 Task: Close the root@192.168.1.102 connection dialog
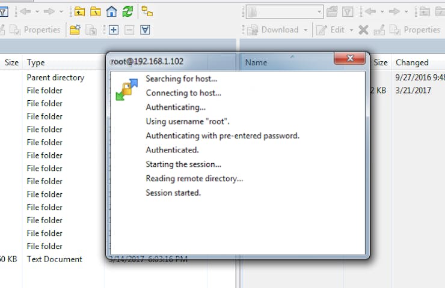(x=349, y=58)
